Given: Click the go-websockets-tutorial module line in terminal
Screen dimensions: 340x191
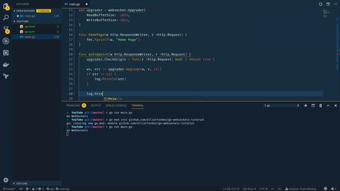Looking at the screenshot, I should pos(130,123).
